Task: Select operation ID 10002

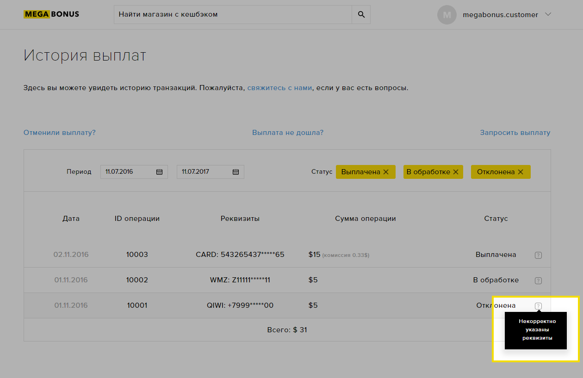Action: (x=137, y=280)
